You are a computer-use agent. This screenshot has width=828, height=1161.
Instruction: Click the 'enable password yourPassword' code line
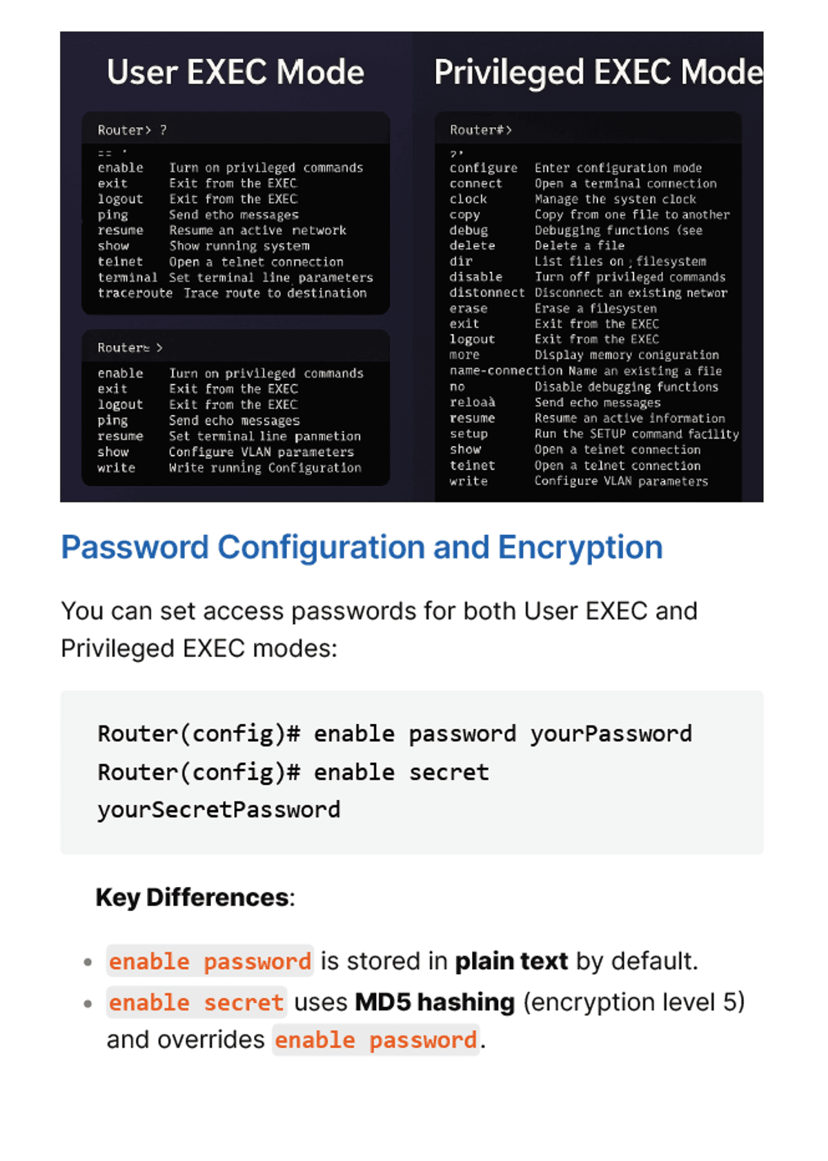[x=395, y=733]
